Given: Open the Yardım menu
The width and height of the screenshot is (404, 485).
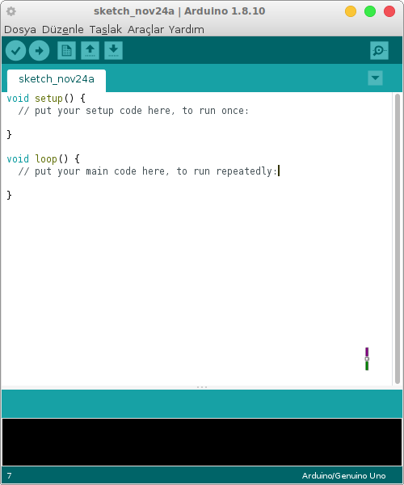Looking at the screenshot, I should click(x=187, y=30).
